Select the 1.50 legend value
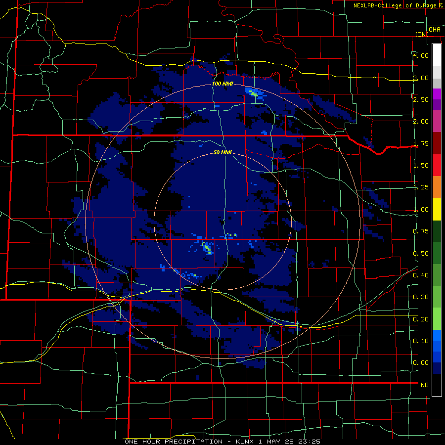 [421, 166]
